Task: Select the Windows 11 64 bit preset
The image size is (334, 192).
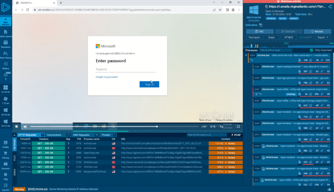Action: (5, 89)
